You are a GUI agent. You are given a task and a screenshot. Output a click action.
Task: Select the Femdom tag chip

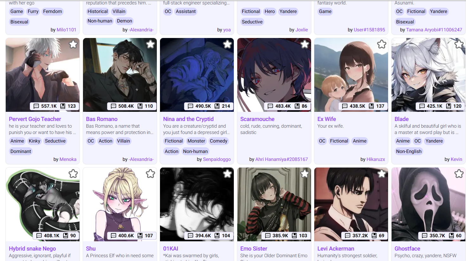point(53,11)
